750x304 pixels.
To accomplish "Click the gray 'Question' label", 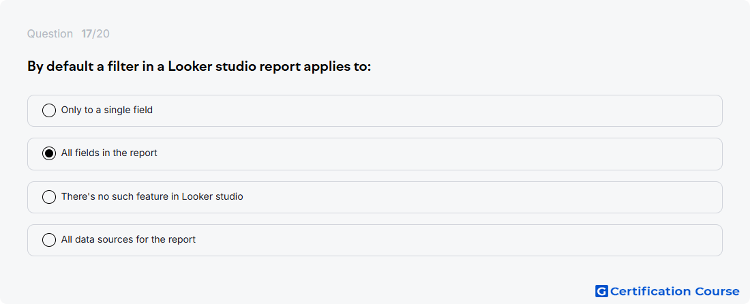I will coord(50,34).
